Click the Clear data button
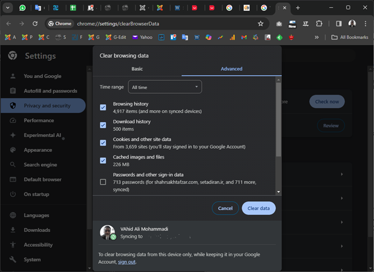 coord(258,208)
